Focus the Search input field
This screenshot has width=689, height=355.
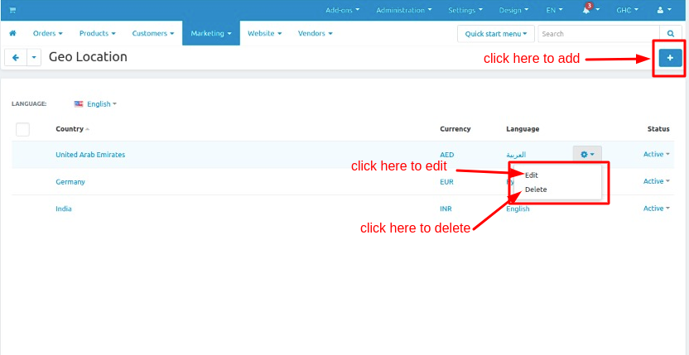[x=599, y=33]
